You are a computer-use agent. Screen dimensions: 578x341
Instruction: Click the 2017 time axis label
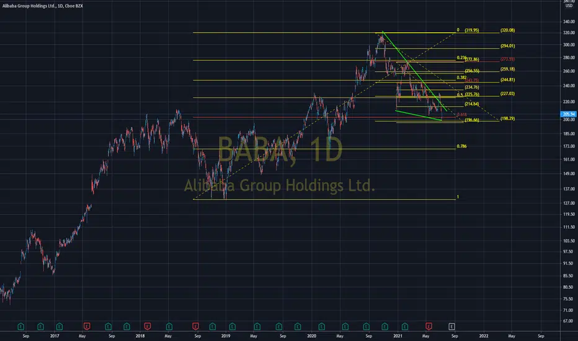coord(55,336)
